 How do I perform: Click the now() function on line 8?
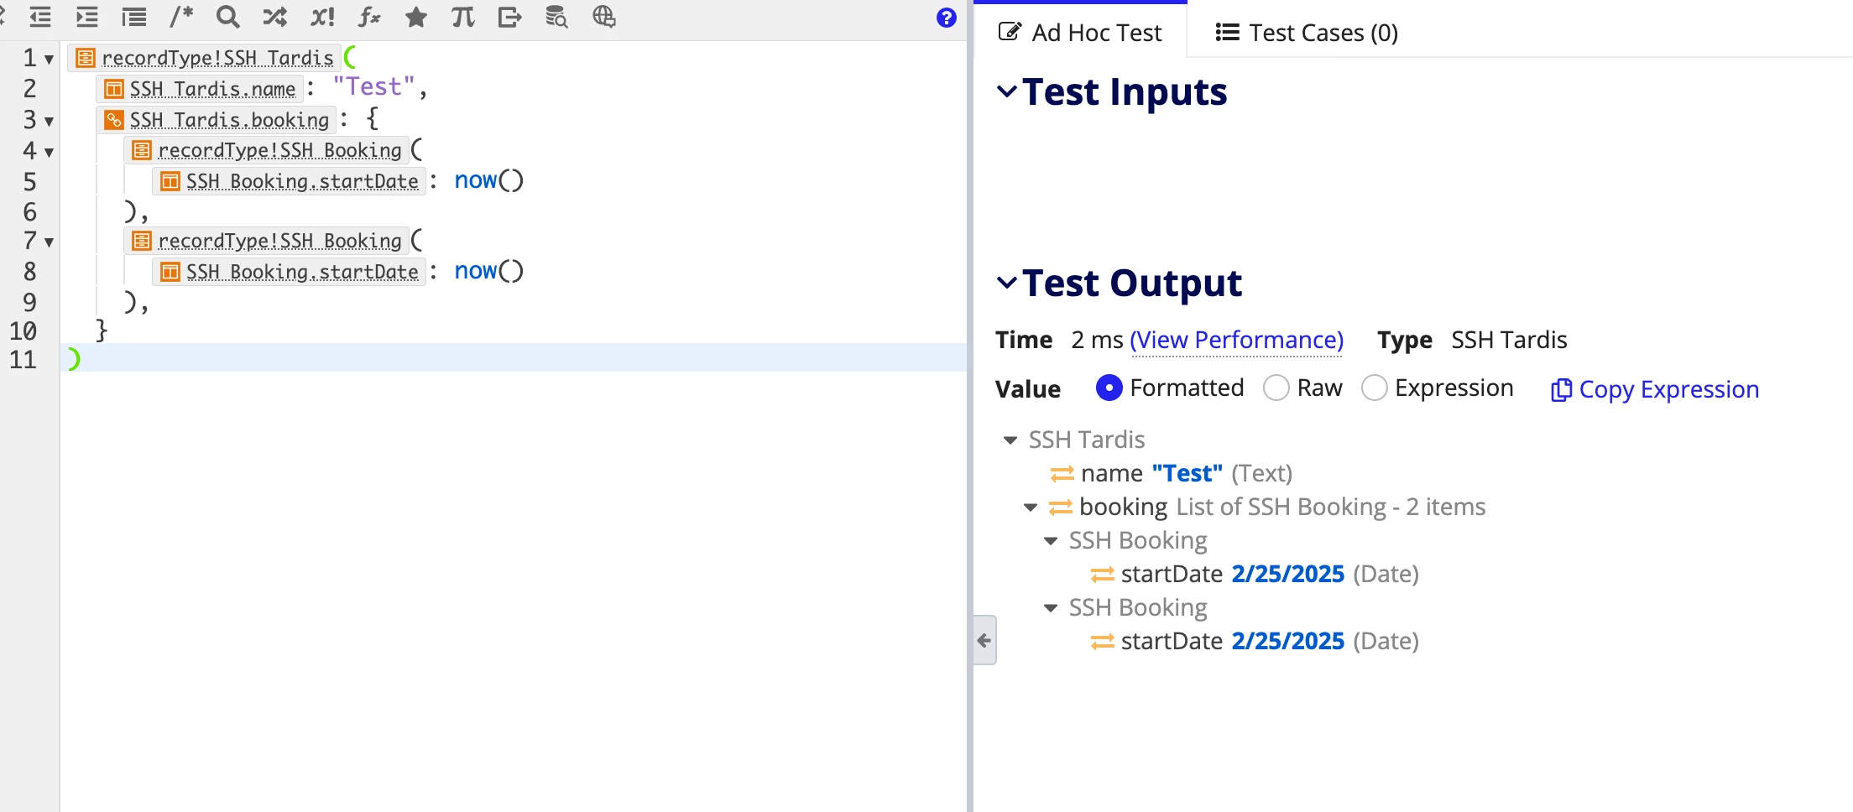[488, 271]
